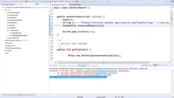174x98 pixels.
Task: Toggle Show Console on Standard Out change
Action: (x=154, y=65)
